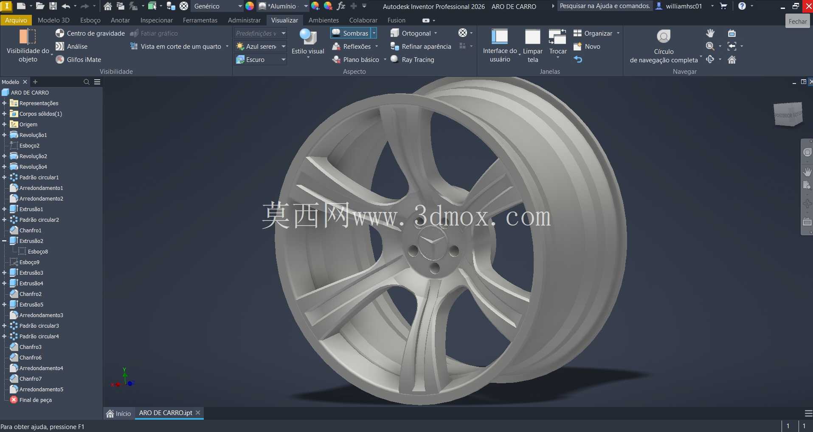
Task: Switch to the Inspecionar tab
Action: point(157,20)
